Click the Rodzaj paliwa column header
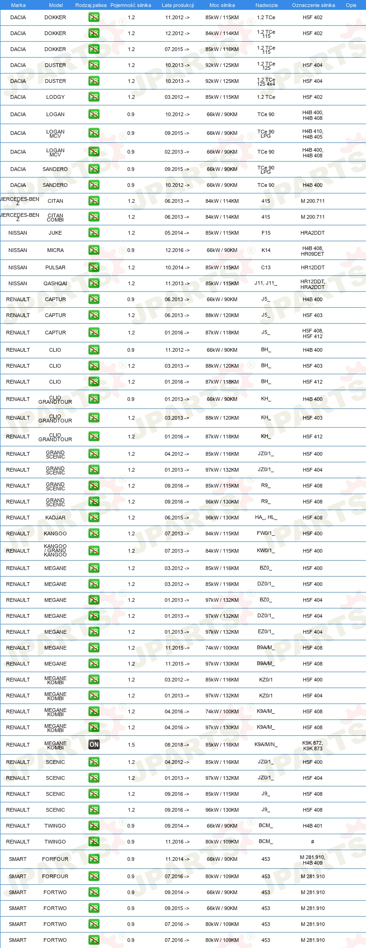Image resolution: width=366 pixels, height=948 pixels. tap(91, 5)
